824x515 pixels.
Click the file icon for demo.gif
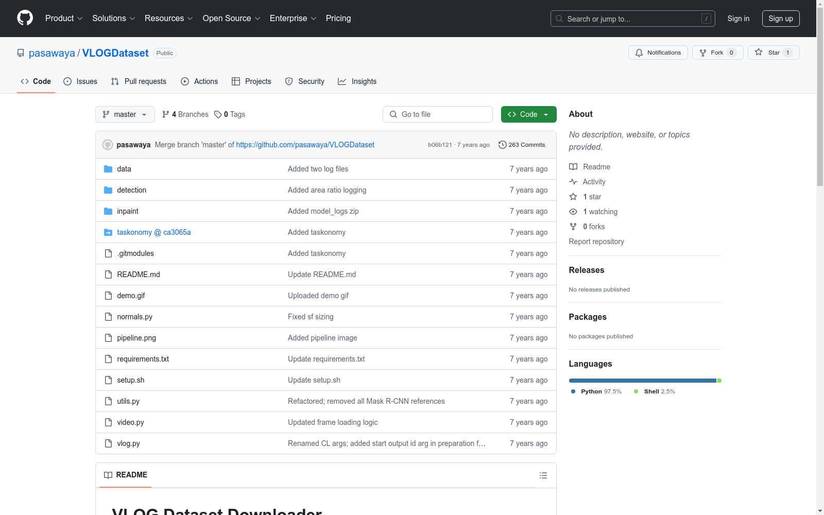(x=108, y=296)
